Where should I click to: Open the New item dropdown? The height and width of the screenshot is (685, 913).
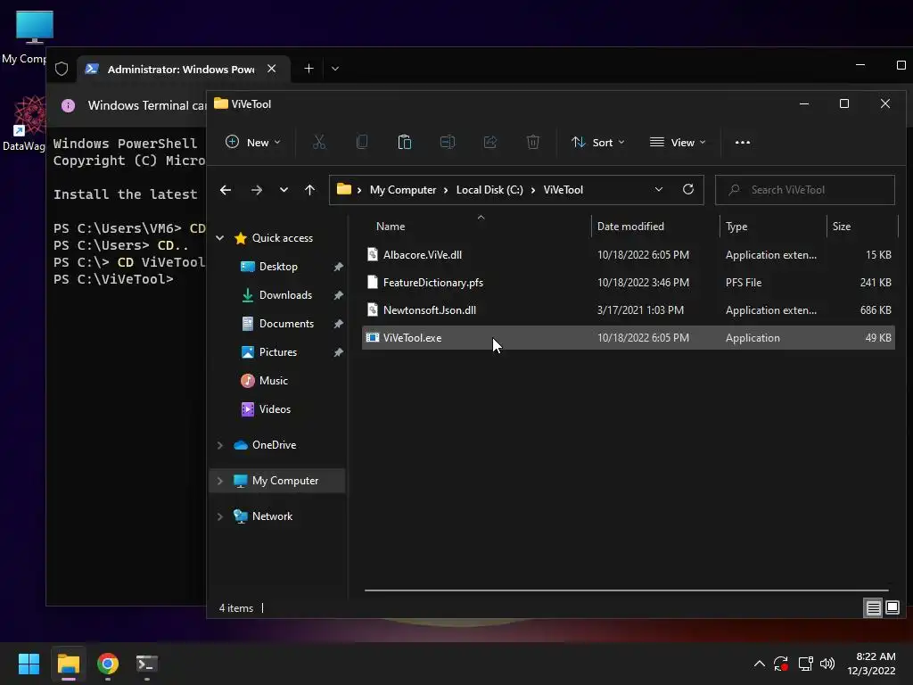point(252,142)
